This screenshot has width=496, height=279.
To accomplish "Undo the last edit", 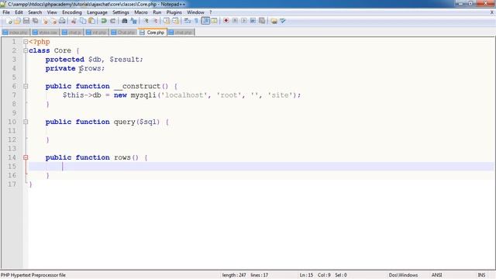I will pyautogui.click(x=104, y=21).
